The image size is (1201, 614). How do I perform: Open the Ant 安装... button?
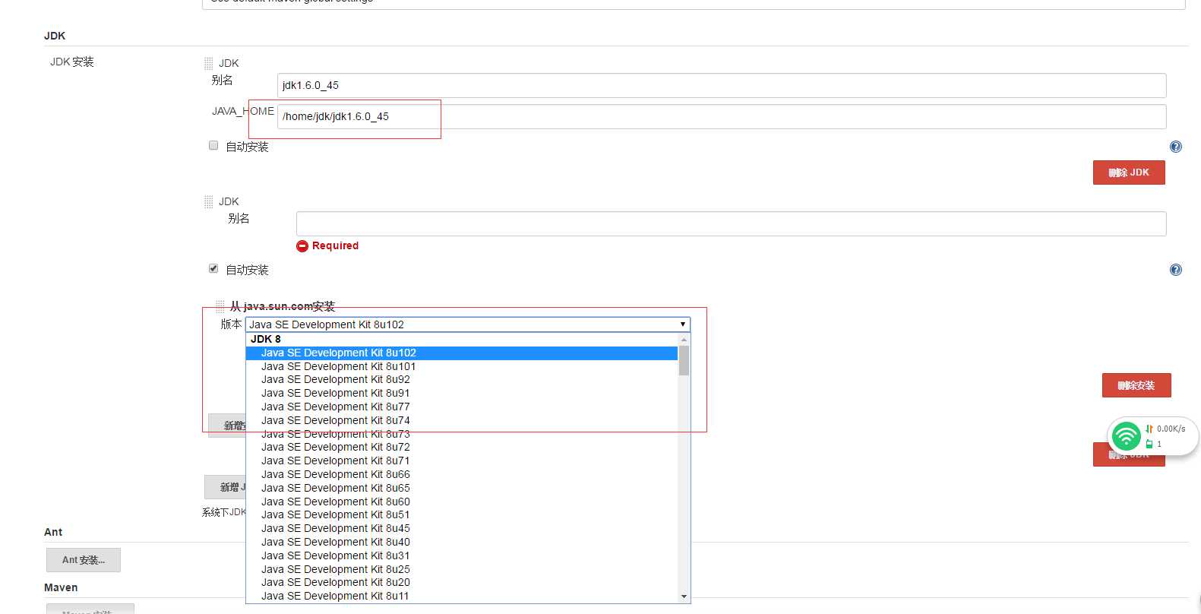pyautogui.click(x=84, y=560)
